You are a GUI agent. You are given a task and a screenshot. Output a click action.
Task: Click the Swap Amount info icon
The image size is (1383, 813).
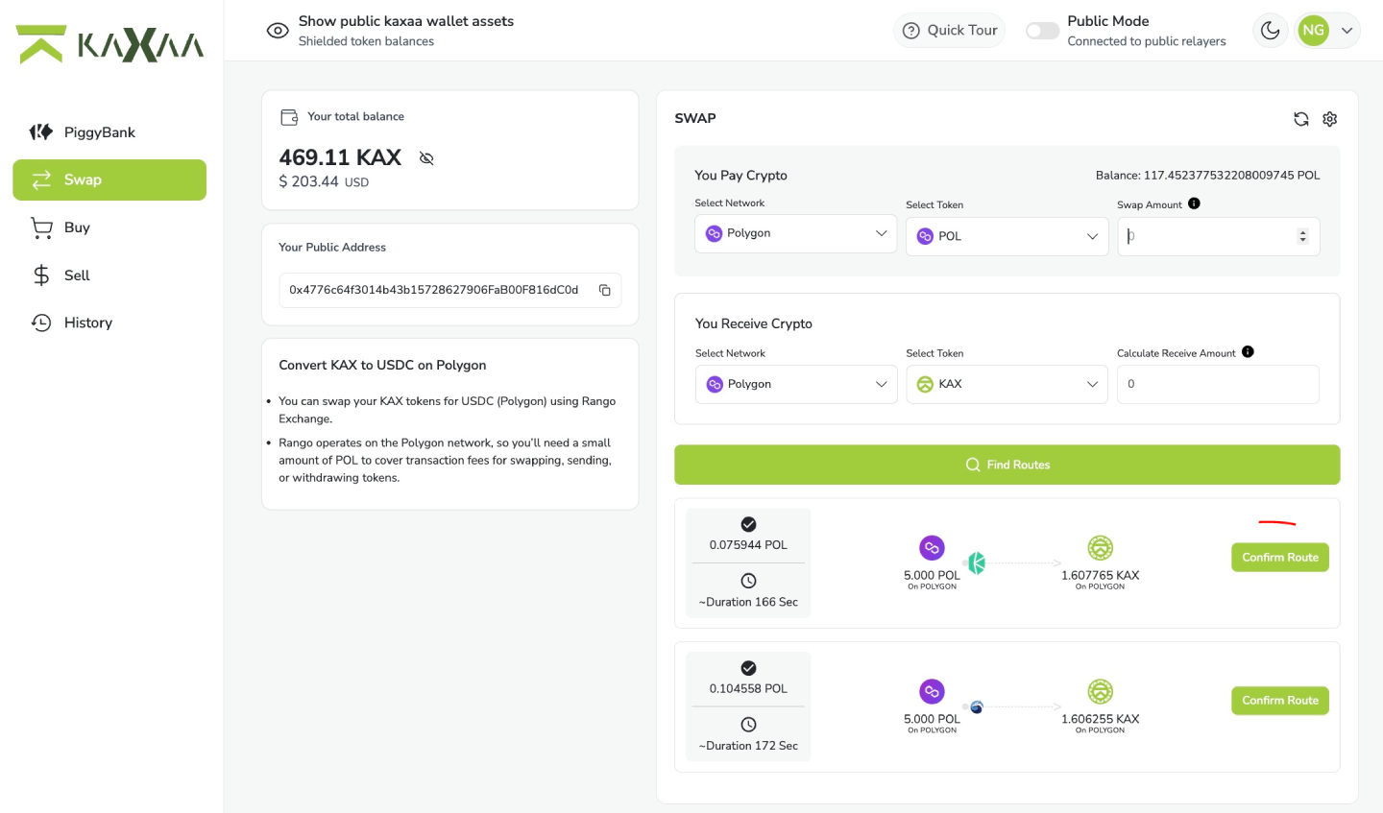(1194, 203)
